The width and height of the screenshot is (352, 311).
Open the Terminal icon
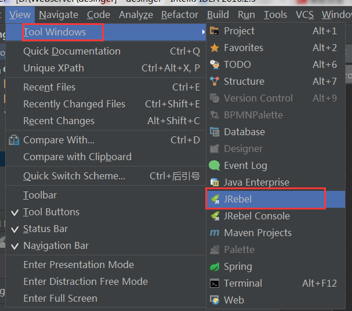coord(215,284)
